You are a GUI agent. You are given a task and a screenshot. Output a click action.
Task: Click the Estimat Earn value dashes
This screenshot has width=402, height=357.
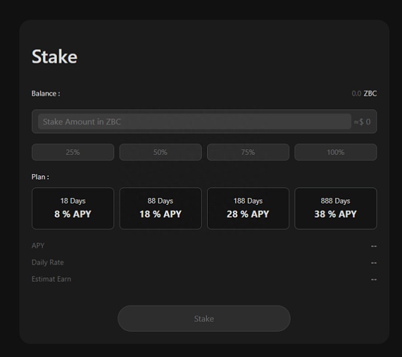click(373, 279)
